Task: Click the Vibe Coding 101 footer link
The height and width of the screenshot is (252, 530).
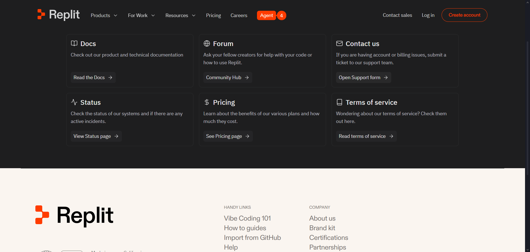Action: pyautogui.click(x=247, y=218)
